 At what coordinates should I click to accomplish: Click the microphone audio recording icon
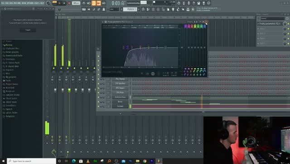pos(188,3)
